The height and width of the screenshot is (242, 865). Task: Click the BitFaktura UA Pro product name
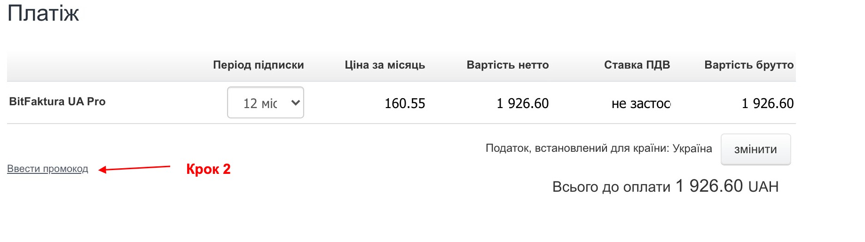tap(57, 101)
